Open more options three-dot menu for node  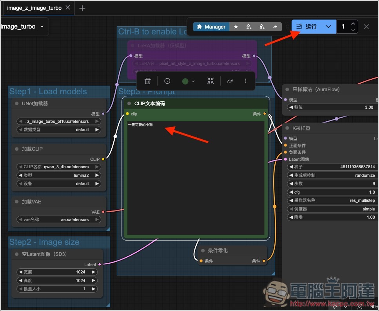coord(246,81)
